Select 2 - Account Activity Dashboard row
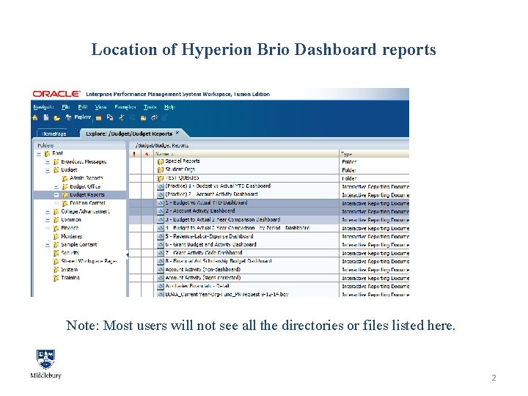The image size is (528, 396). click(269, 211)
